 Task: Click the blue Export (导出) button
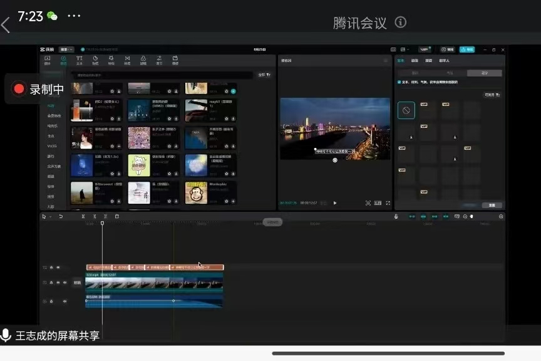pyautogui.click(x=467, y=50)
